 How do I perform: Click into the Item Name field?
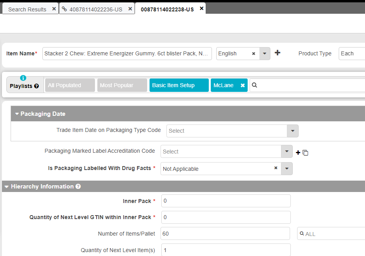tap(127, 53)
